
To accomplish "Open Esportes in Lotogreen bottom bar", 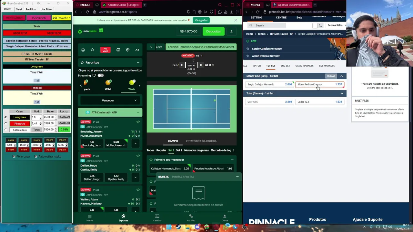I will (x=123, y=218).
